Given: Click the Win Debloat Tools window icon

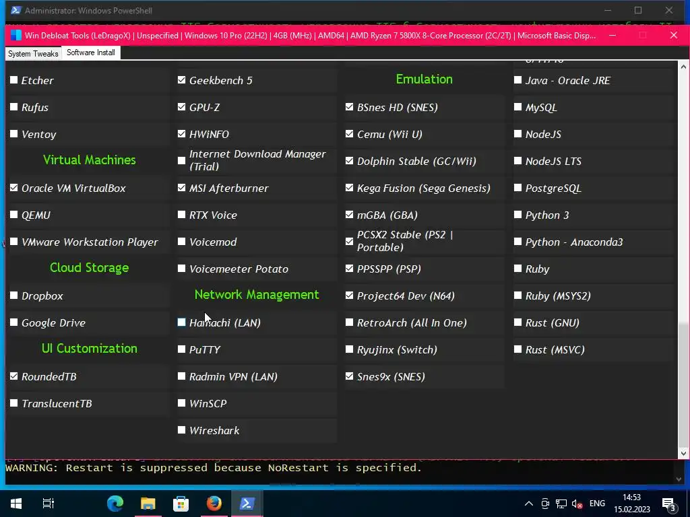Looking at the screenshot, I should pos(16,35).
